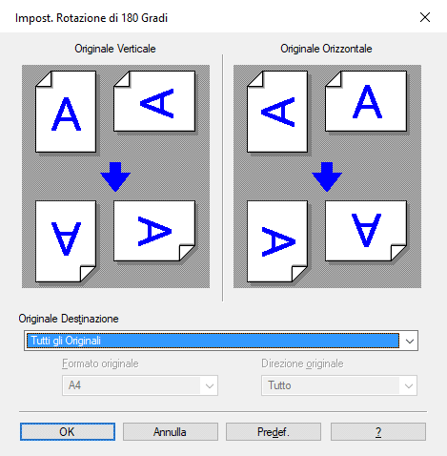
Task: Click the portrait page with sideways A under Originale Orizzontale
Action: pos(277,112)
